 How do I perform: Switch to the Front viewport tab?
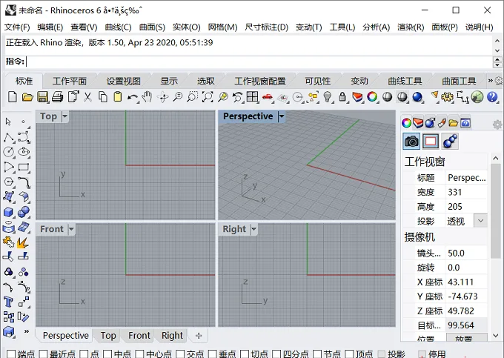point(139,336)
